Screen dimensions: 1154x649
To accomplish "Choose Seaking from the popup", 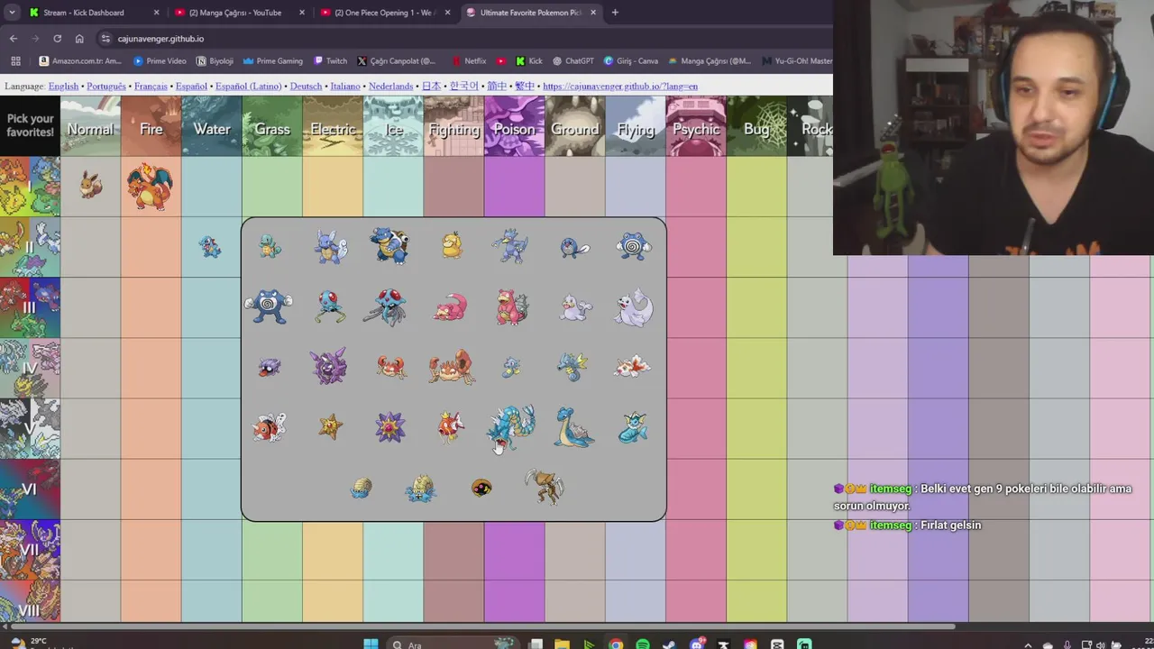I will [x=269, y=427].
